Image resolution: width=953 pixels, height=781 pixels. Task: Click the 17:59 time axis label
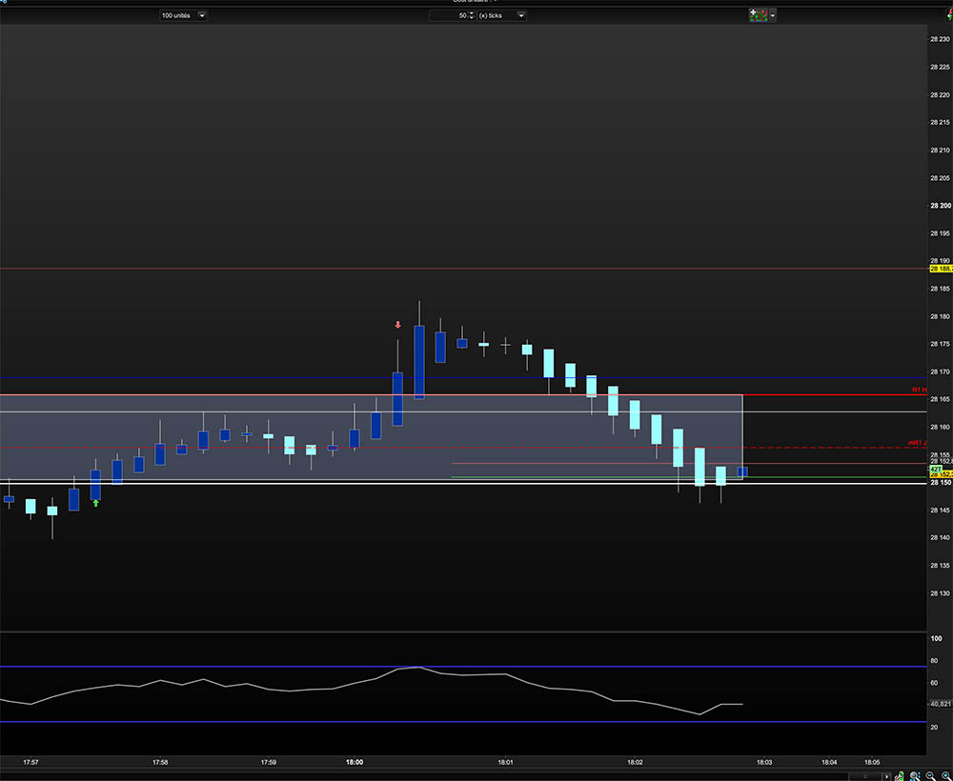(x=268, y=762)
